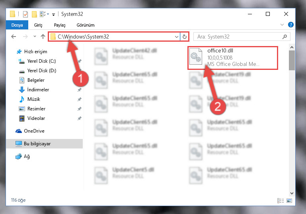306x214 pixels.
Task: Expand the address bar history dropdown
Action: point(176,37)
